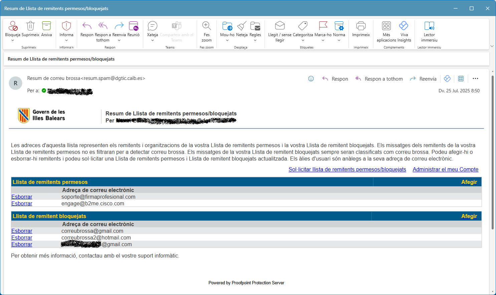This screenshot has height=295, width=496.
Task: Open the Xateja chat icon
Action: pos(152,26)
